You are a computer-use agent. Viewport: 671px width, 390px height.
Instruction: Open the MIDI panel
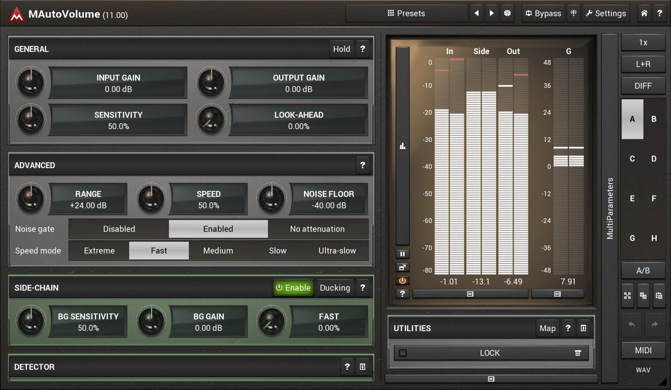643,350
